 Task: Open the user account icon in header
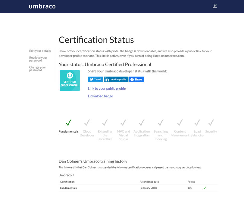pos(215,6)
